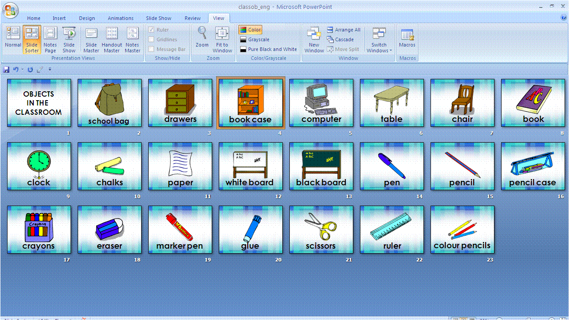Image resolution: width=569 pixels, height=320 pixels.
Task: Pick the 'table' slide thumbnail
Action: coord(392,103)
